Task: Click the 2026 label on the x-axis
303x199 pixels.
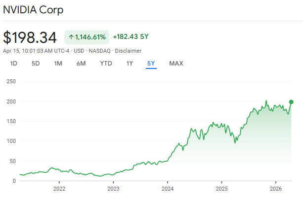Action: tap(276, 189)
